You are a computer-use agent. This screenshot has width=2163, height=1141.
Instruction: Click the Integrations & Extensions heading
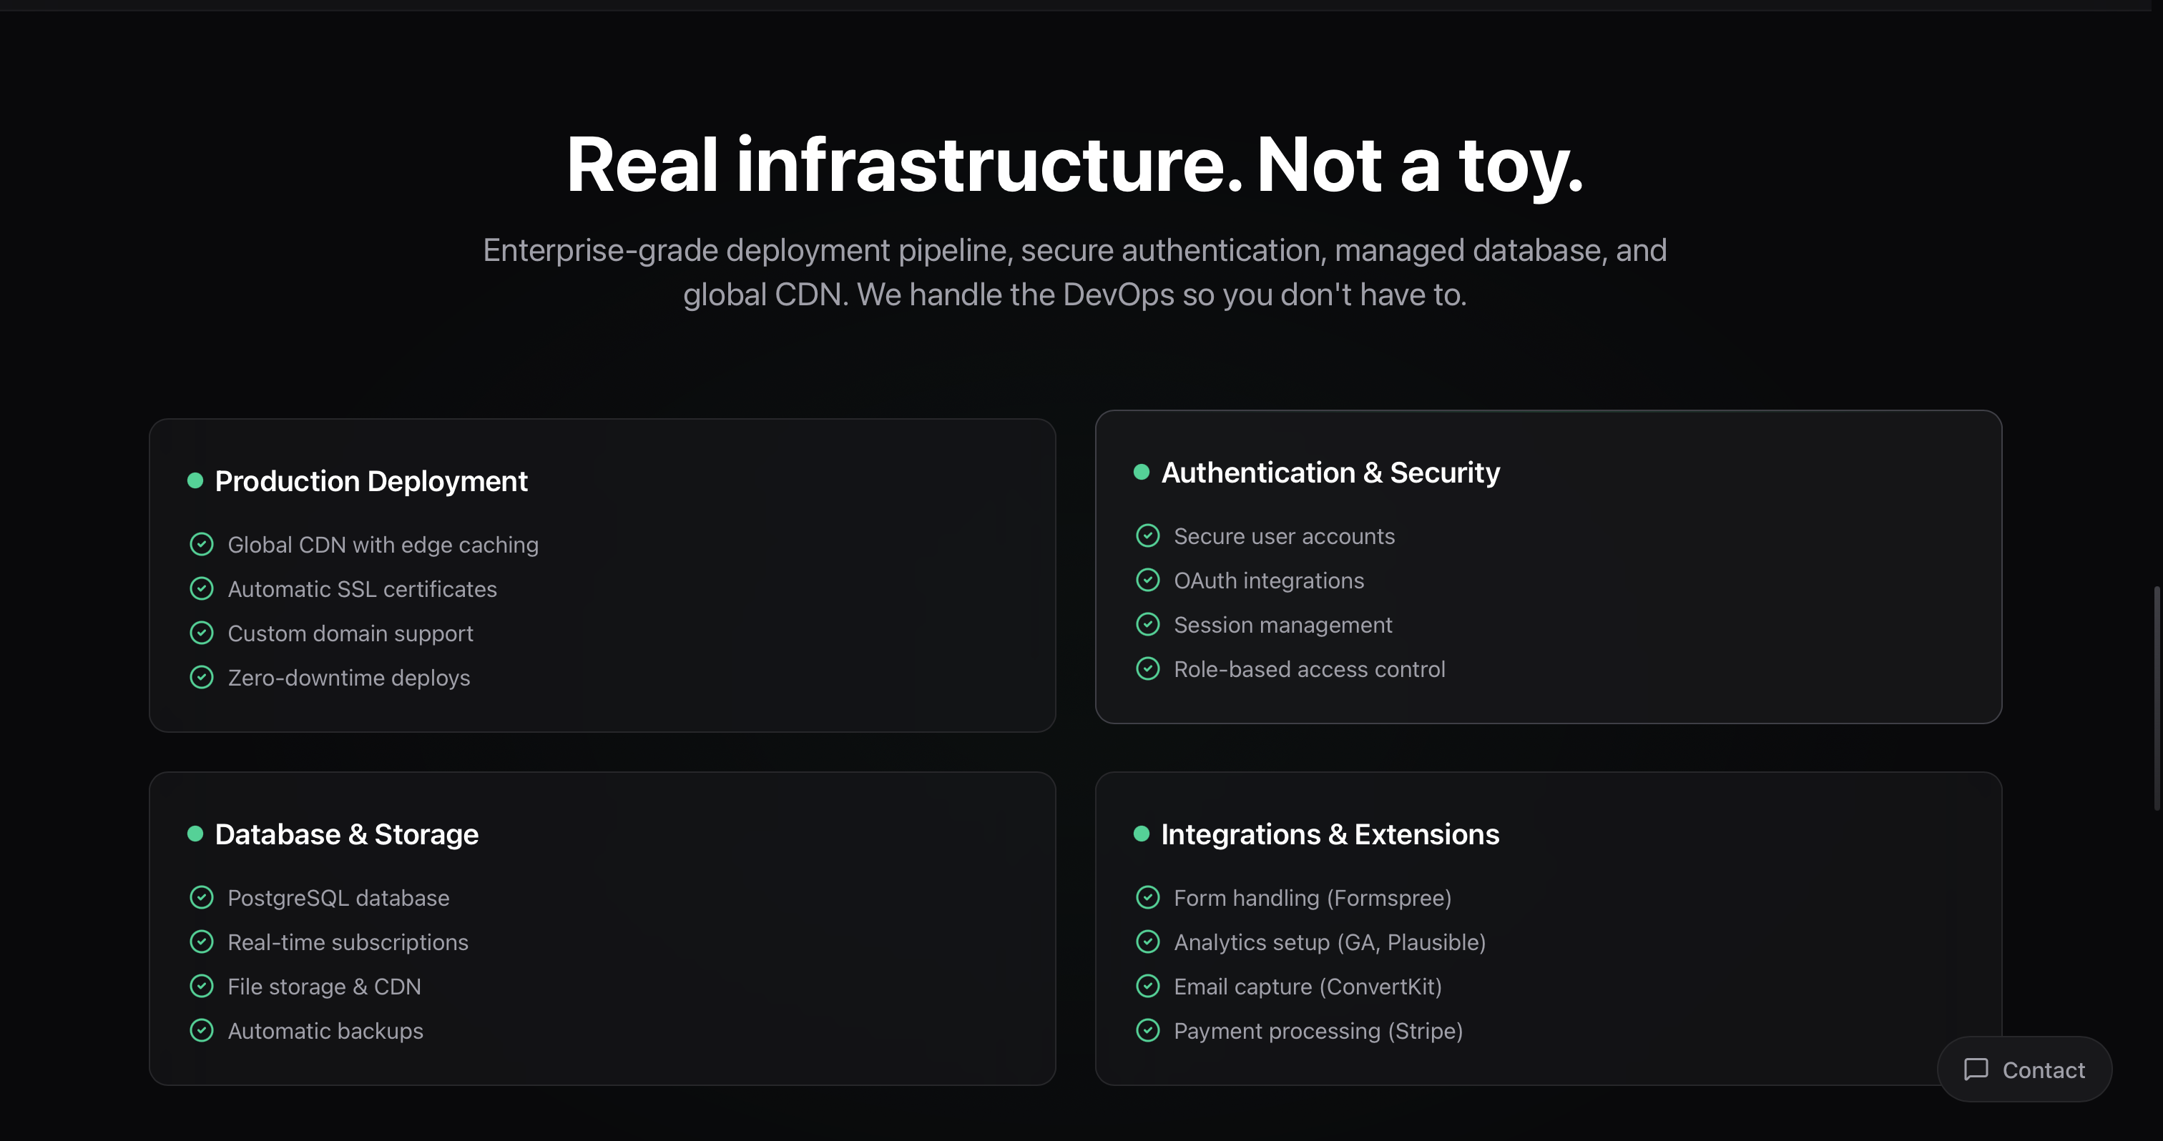click(1330, 835)
